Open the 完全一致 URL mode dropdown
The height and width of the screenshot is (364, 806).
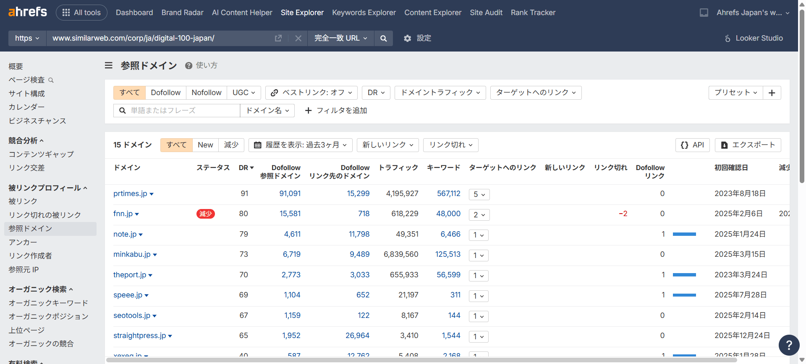pyautogui.click(x=341, y=38)
